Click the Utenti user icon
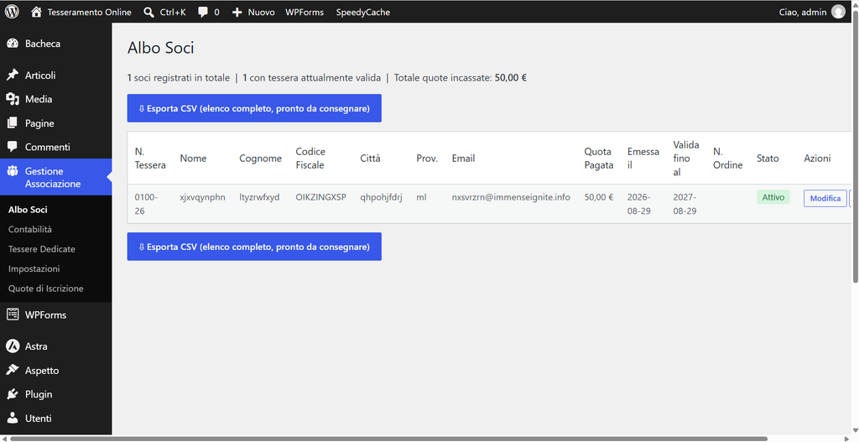 13,418
